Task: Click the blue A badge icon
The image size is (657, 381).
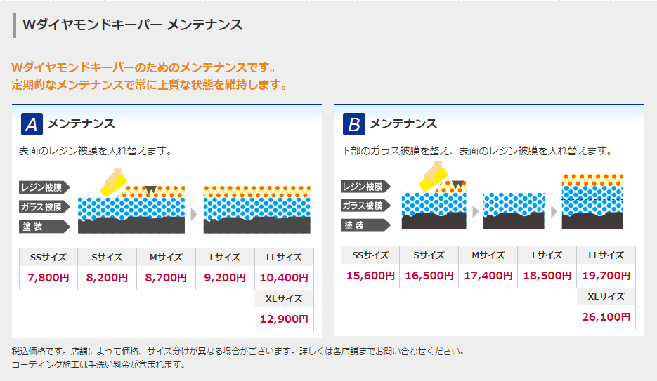Action: (x=32, y=124)
